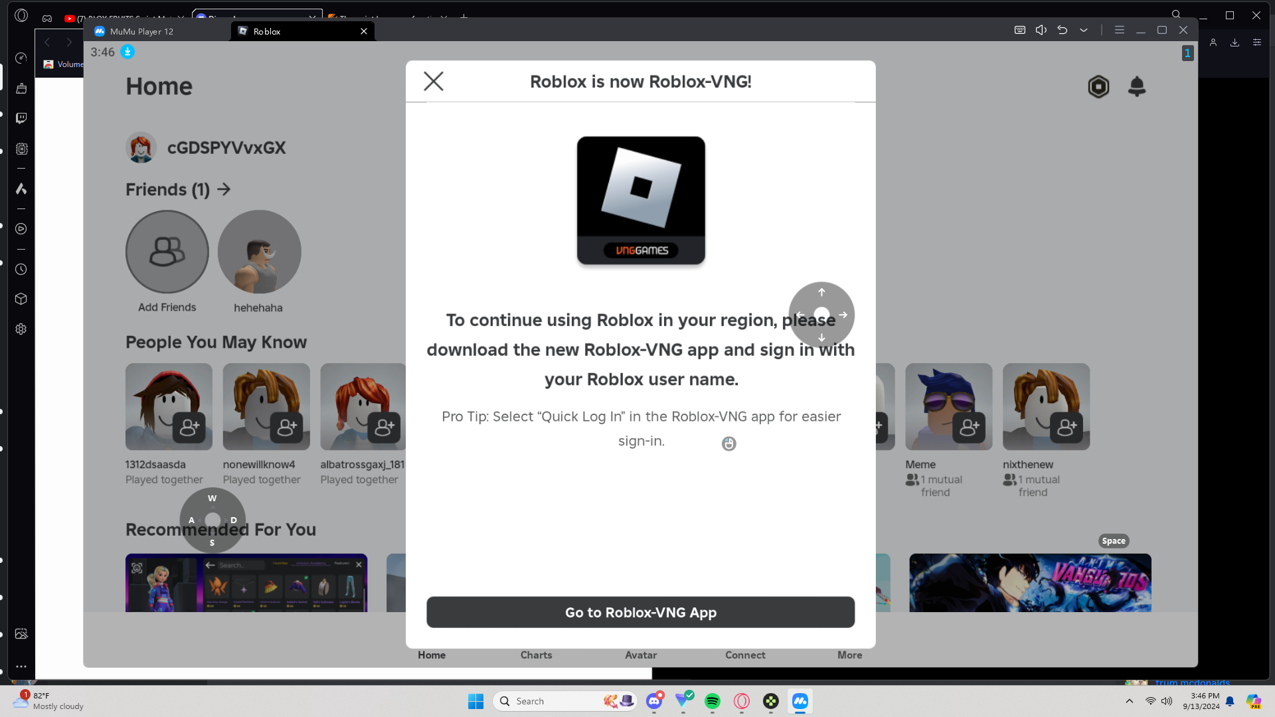Open MuMu keyboard mapping icon
Image resolution: width=1275 pixels, height=717 pixels.
[1020, 30]
